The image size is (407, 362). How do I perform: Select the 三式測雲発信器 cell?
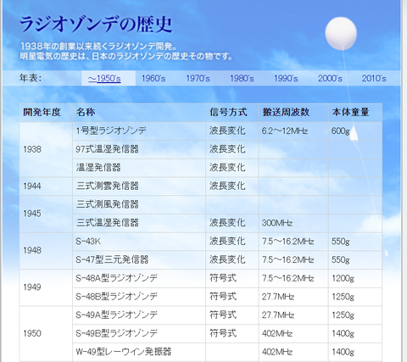(x=139, y=186)
